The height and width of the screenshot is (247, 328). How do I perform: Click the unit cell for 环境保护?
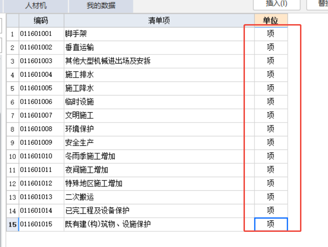point(271,129)
